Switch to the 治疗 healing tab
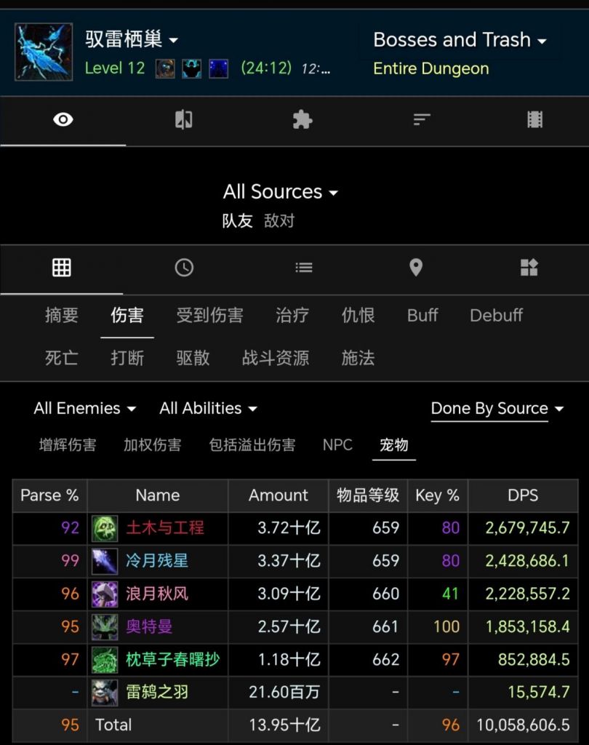 [x=291, y=315]
